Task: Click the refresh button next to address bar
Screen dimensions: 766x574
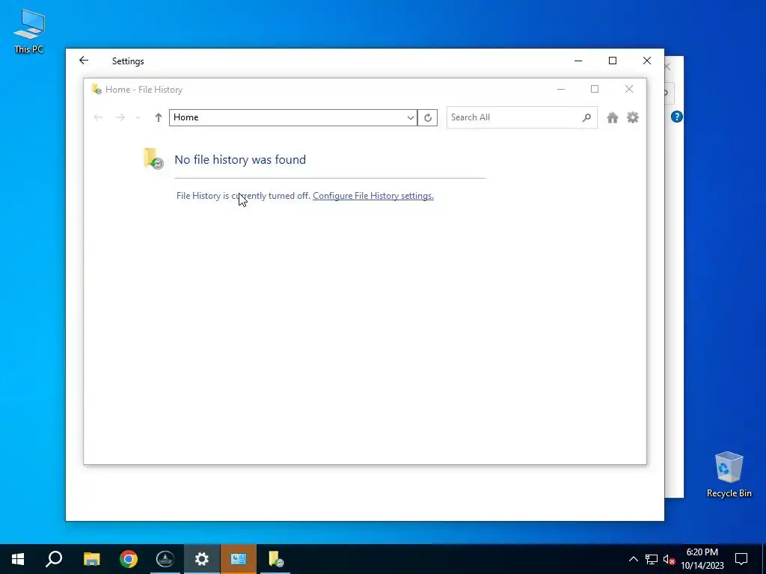Action: (428, 117)
